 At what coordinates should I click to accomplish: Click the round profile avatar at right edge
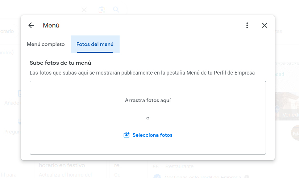pos(295,133)
